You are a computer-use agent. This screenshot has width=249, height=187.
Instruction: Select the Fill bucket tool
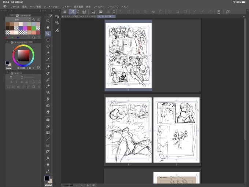pos(48,120)
